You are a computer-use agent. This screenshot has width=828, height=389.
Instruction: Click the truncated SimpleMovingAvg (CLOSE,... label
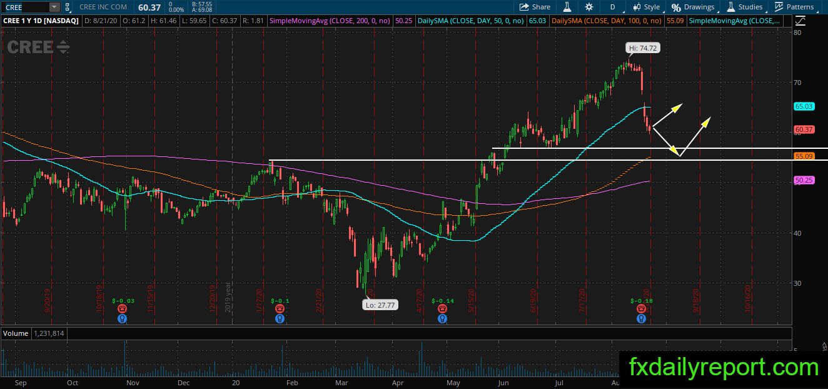click(734, 21)
